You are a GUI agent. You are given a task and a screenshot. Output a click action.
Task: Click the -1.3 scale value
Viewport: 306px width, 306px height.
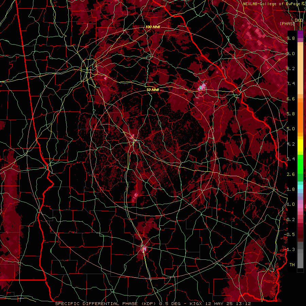coord(289,250)
